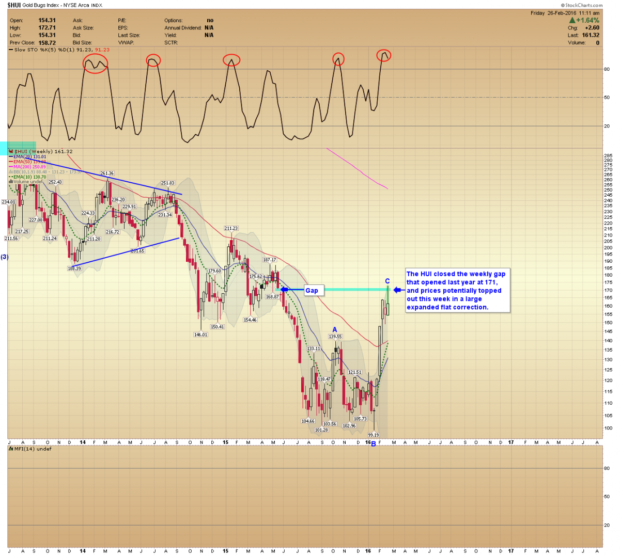Image resolution: width=620 pixels, height=555 pixels.
Task: Click the rightmost red circle on the stochastic peak
Action: [384, 55]
